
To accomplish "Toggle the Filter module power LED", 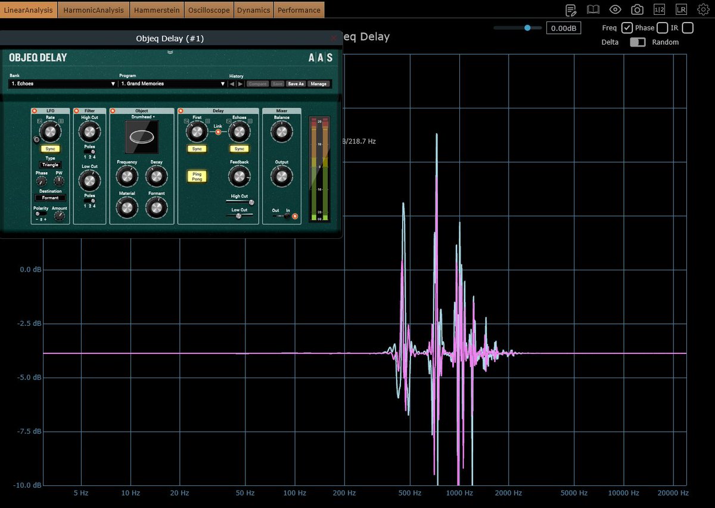I will (x=76, y=111).
